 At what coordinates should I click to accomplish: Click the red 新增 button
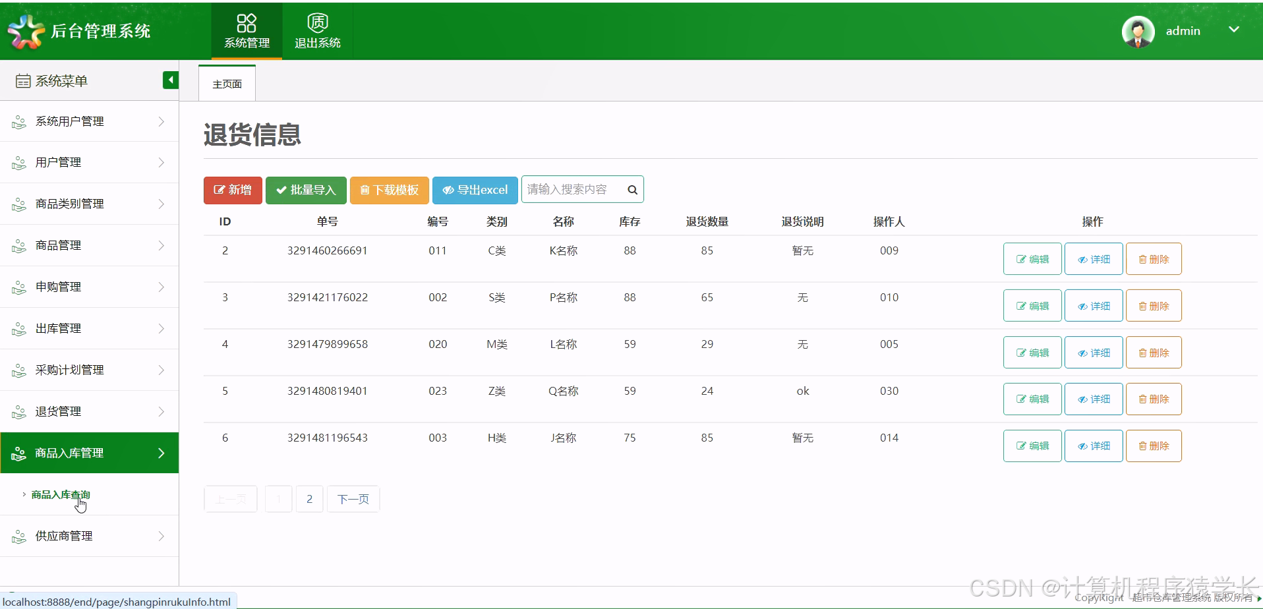(233, 190)
